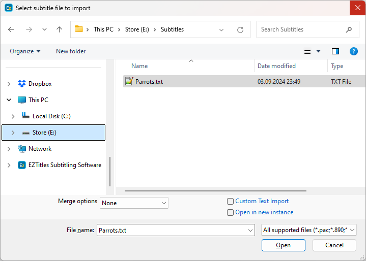Enable the Custom Text Import checkbox
Image resolution: width=366 pixels, height=261 pixels.
click(231, 201)
